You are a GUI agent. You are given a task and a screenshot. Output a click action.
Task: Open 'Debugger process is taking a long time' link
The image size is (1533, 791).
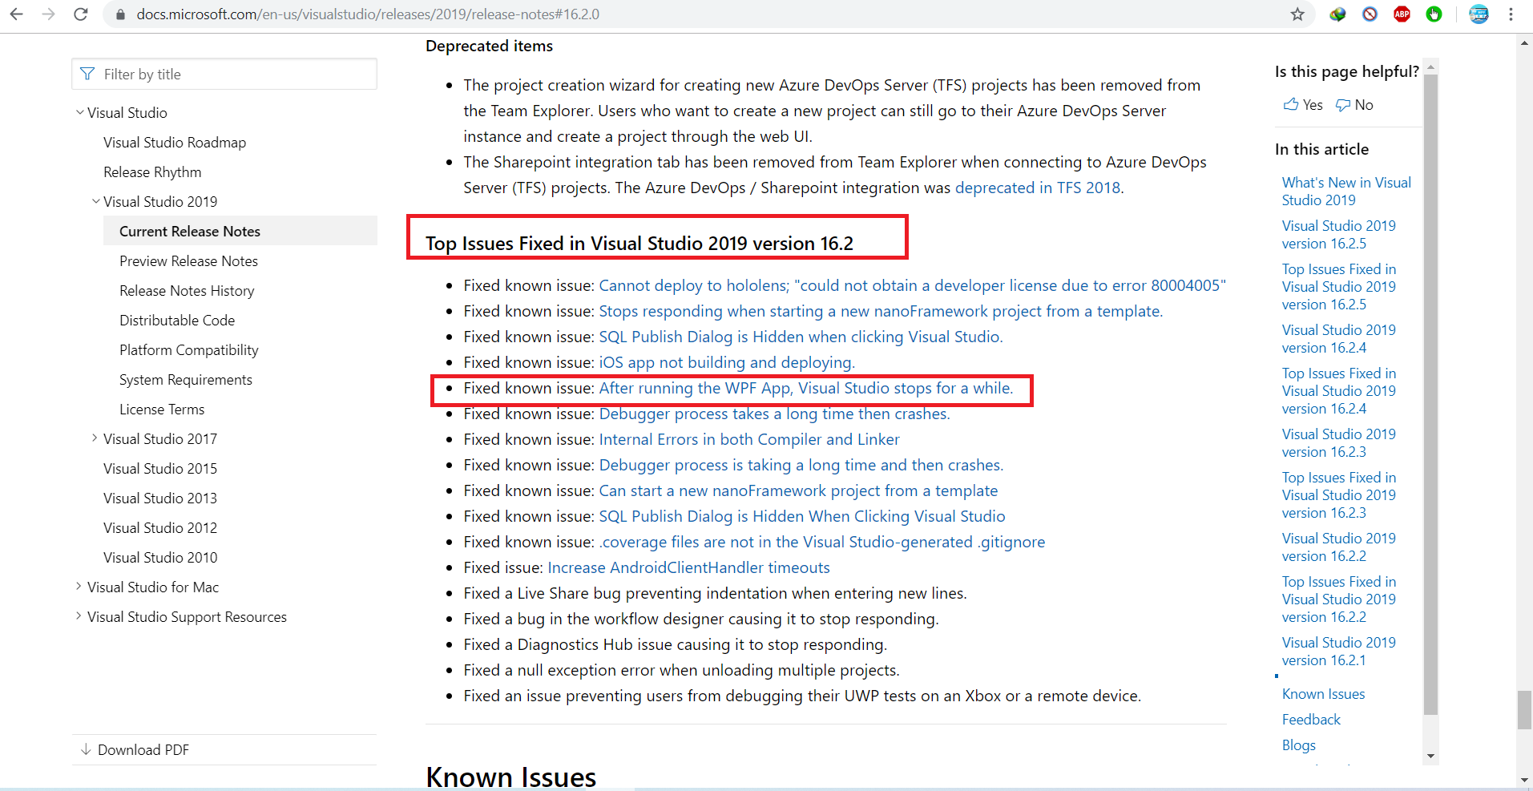coord(801,465)
